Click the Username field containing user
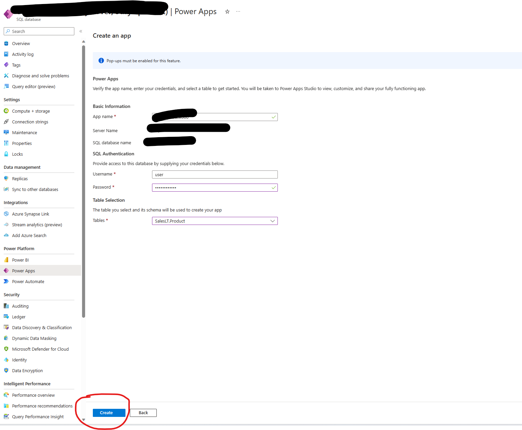Image resolution: width=522 pixels, height=430 pixels. tap(215, 174)
